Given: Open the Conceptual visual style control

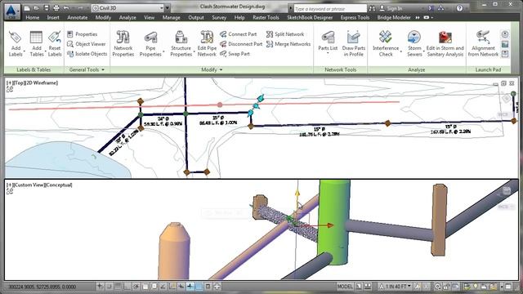Looking at the screenshot, I should pyautogui.click(x=56, y=185).
